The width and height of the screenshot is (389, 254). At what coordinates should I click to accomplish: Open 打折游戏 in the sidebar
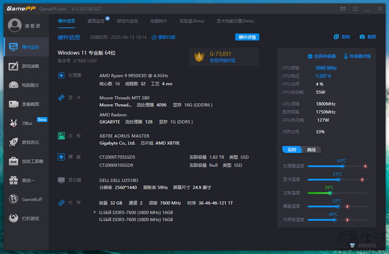[26, 218]
